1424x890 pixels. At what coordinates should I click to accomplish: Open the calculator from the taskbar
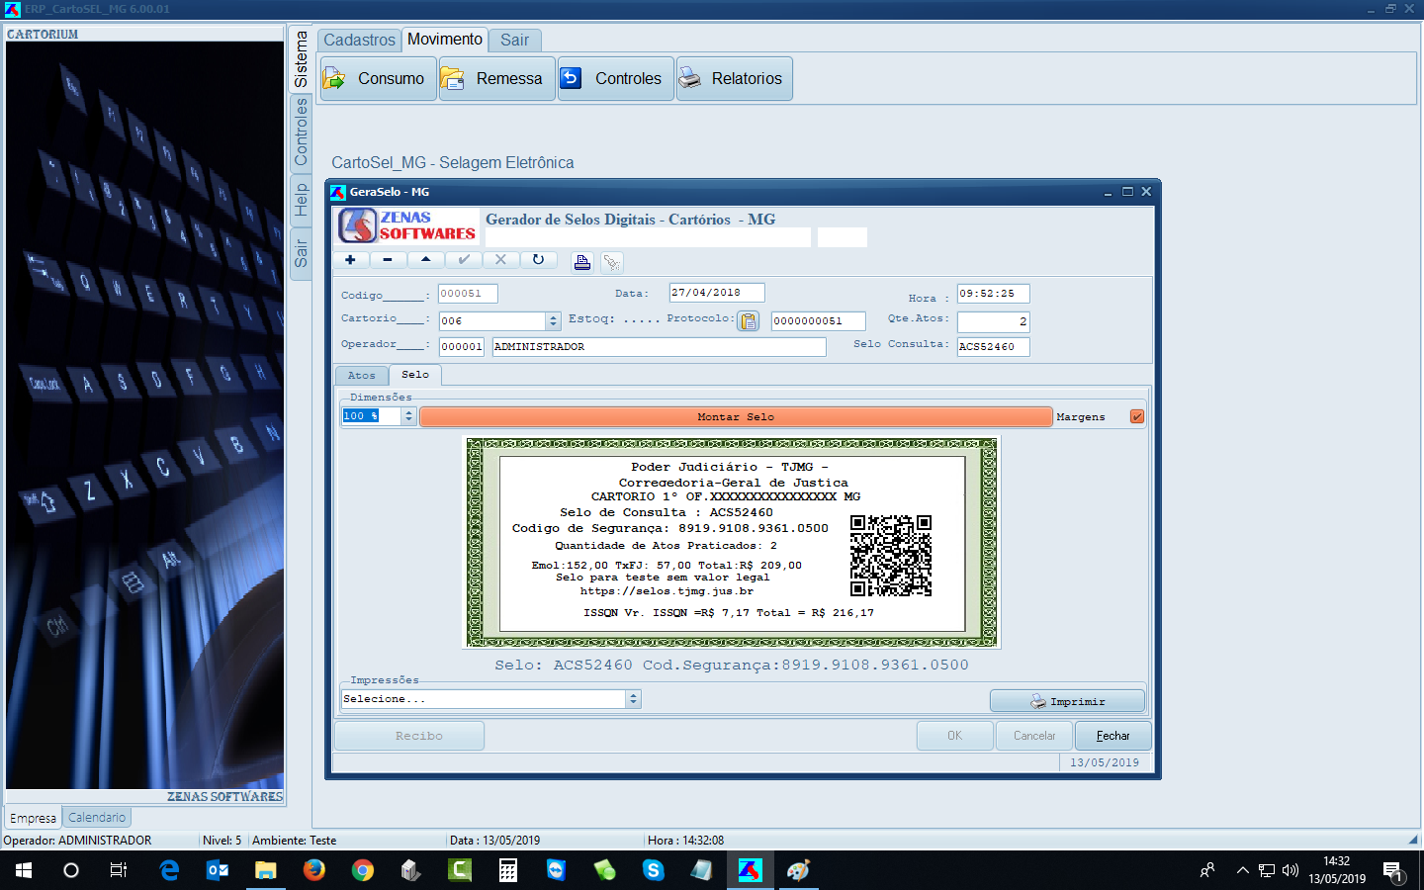point(508,870)
